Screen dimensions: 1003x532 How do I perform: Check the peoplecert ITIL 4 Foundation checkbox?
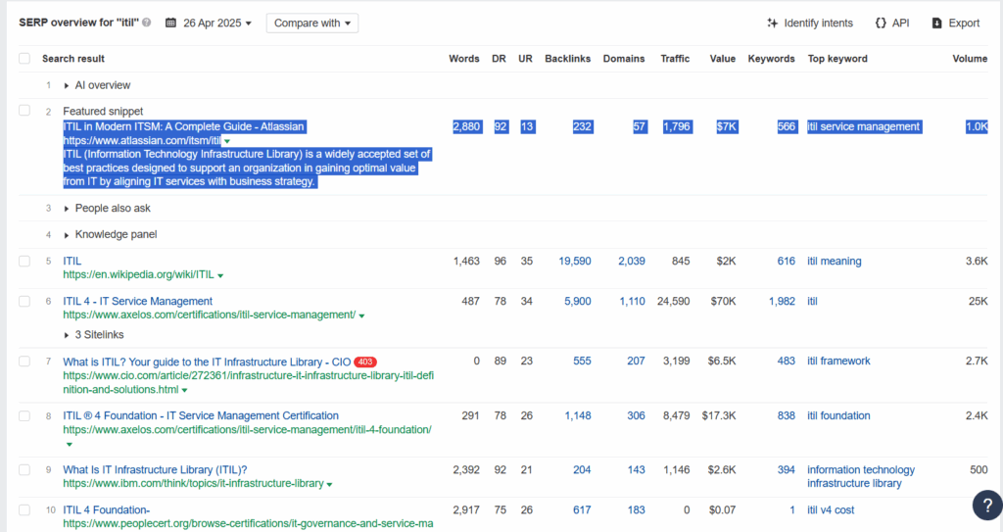tap(24, 509)
